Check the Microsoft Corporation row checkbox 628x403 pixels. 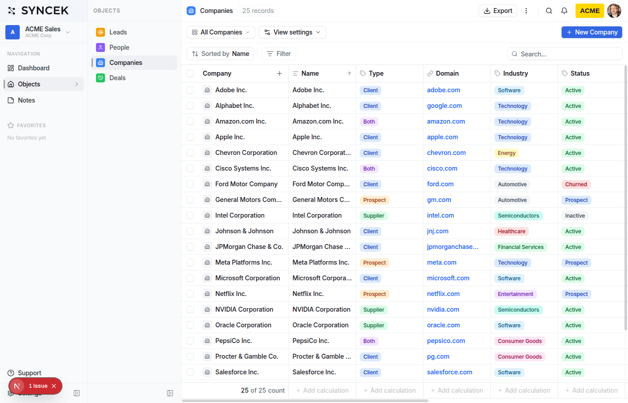[190, 278]
